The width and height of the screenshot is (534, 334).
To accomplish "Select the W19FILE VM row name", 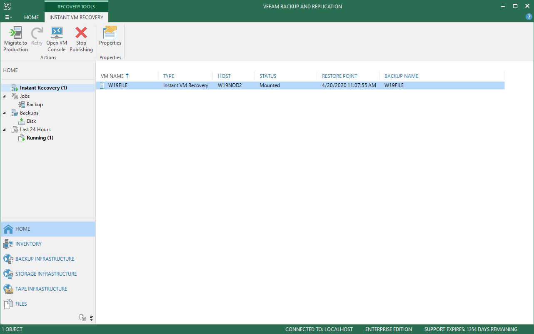I will (118, 85).
